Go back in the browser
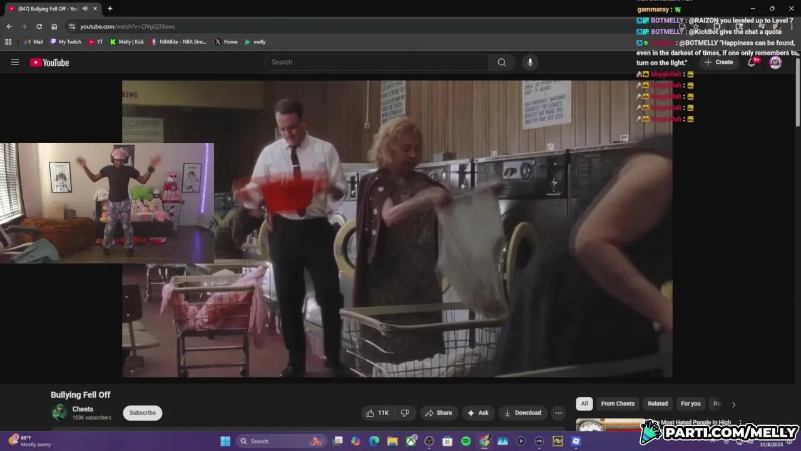The width and height of the screenshot is (801, 451). pyautogui.click(x=9, y=26)
